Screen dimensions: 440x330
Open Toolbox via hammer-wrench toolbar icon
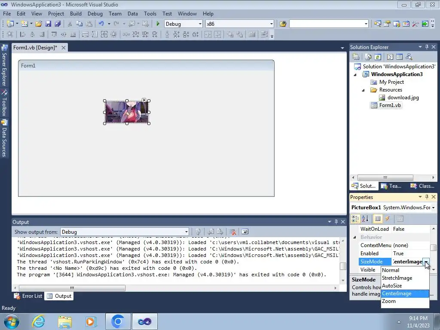(416, 24)
